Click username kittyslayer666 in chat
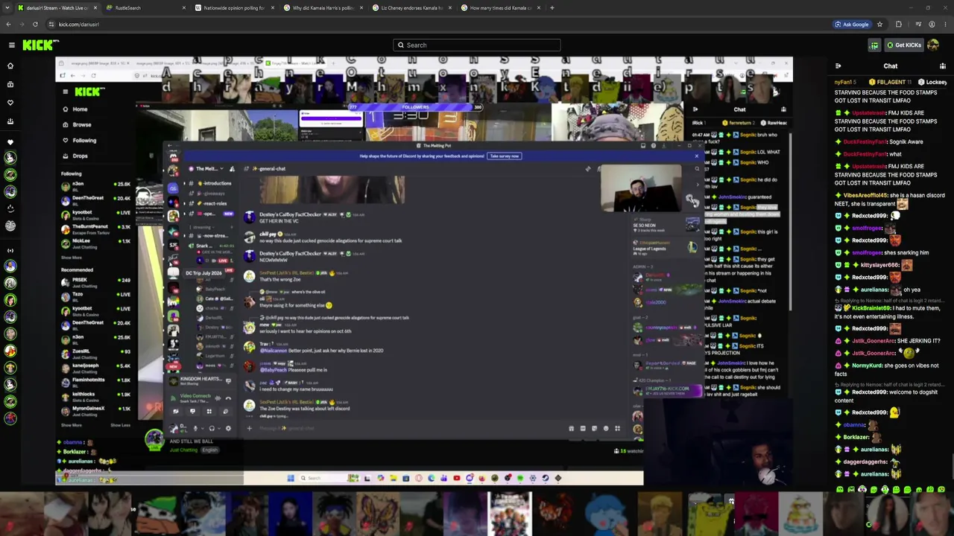The height and width of the screenshot is (536, 954). tap(879, 265)
